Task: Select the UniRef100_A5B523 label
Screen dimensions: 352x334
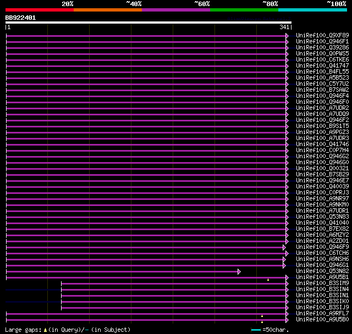Action: tap(322, 78)
